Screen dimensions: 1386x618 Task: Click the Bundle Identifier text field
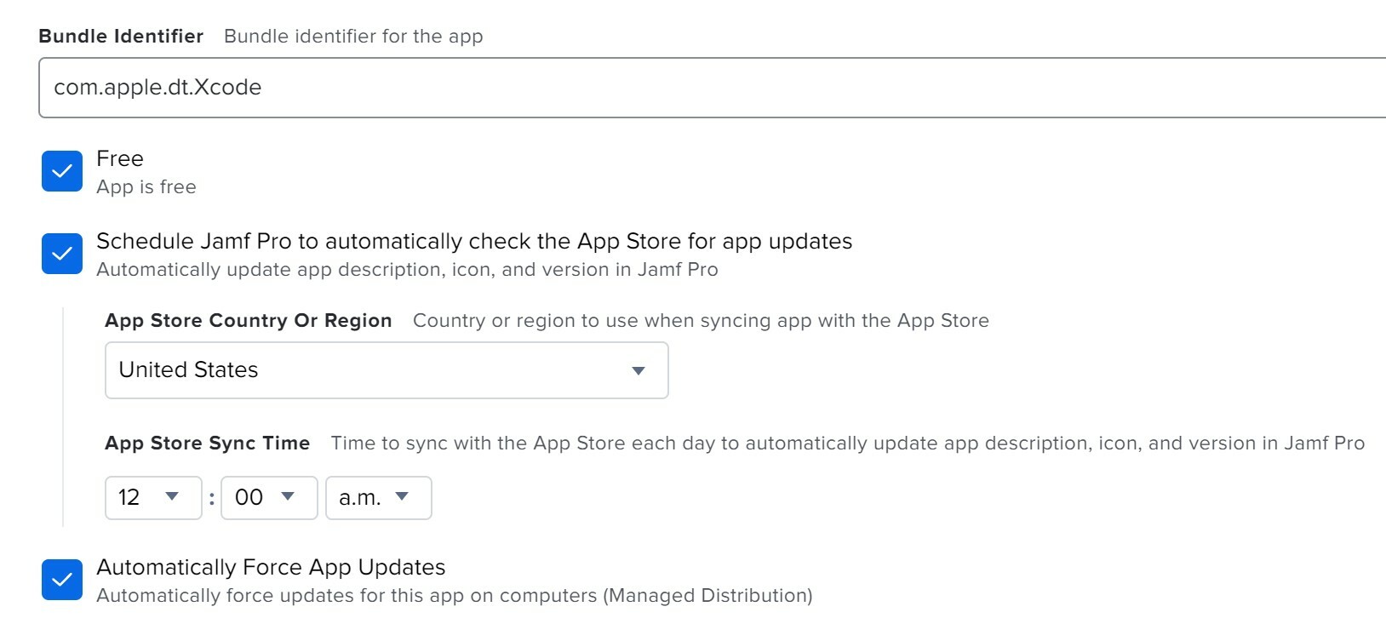[x=712, y=88]
